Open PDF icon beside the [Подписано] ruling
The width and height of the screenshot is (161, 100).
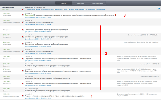[x=23, y=15]
